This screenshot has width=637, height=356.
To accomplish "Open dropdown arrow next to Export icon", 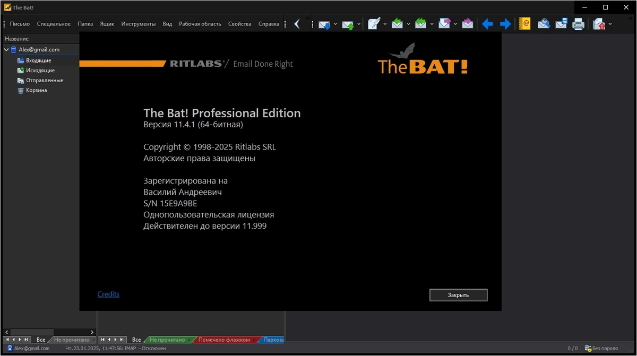I will point(610,24).
